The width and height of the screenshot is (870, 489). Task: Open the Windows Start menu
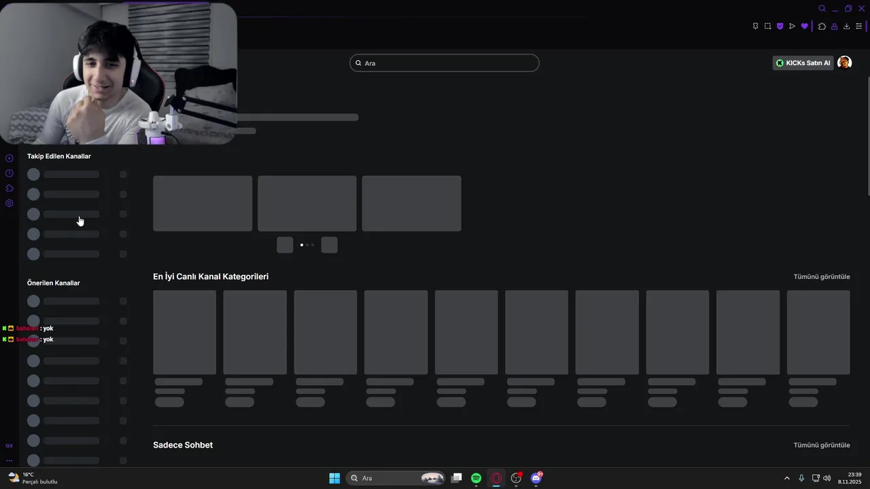click(x=334, y=478)
